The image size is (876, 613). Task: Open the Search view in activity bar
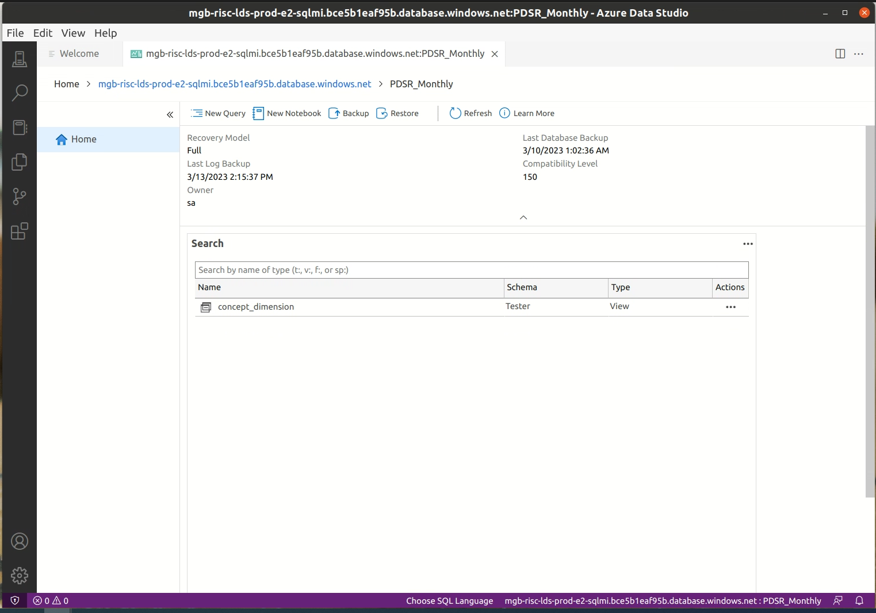20,92
